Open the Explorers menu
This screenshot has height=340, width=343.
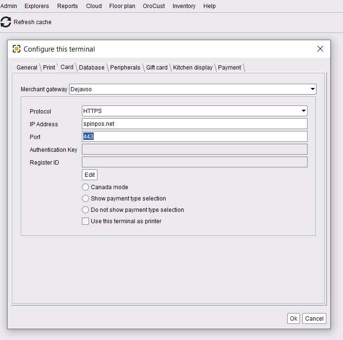tap(37, 6)
